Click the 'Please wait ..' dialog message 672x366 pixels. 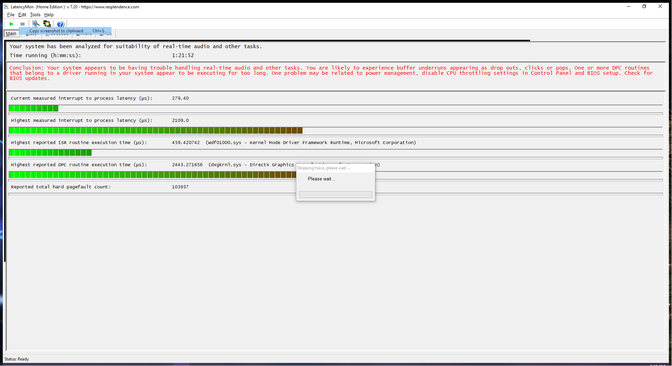pyautogui.click(x=322, y=179)
